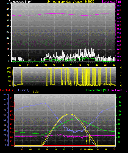Image resolution: width=128 pixels, height=153 pixels.
Task: Click the 0.5 value on rainfall scale
Action: [11, 124]
